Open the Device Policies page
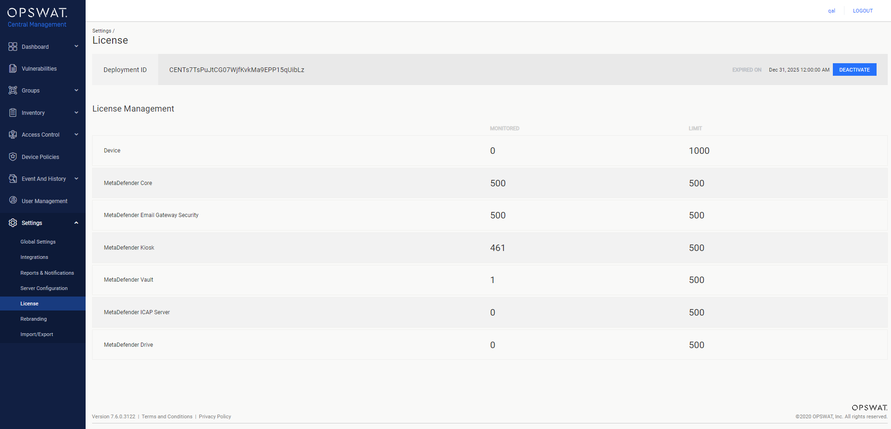 [x=40, y=157]
